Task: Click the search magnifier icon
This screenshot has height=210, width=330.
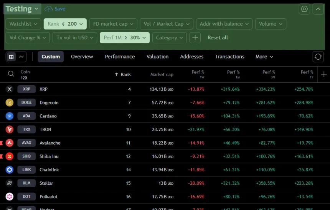Action: click(11, 74)
